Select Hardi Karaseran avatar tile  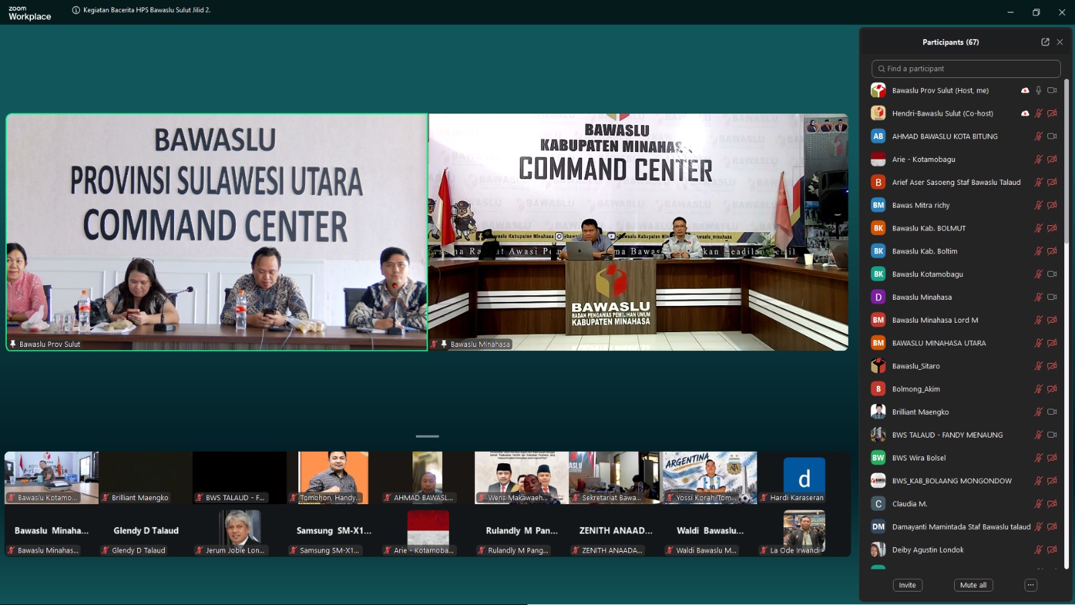804,477
